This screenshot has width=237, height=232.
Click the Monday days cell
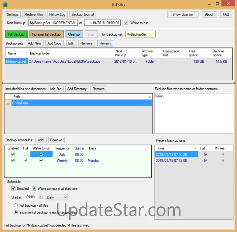coord(93,160)
